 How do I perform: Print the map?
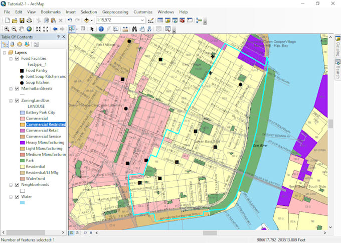29,21
